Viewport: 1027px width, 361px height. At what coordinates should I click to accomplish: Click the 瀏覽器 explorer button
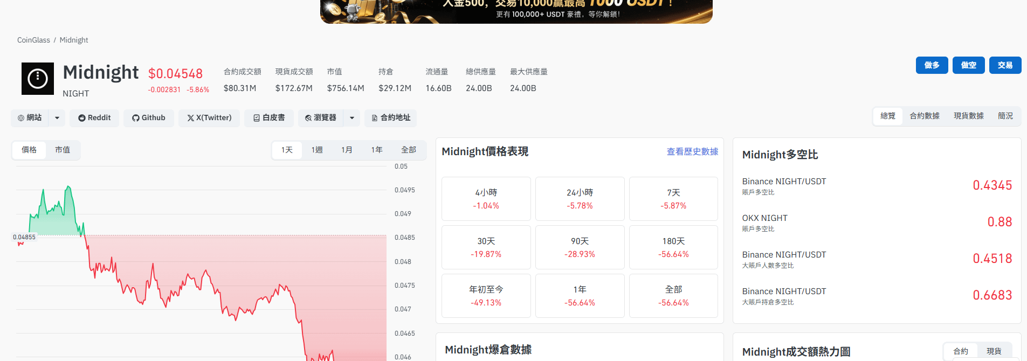point(321,118)
